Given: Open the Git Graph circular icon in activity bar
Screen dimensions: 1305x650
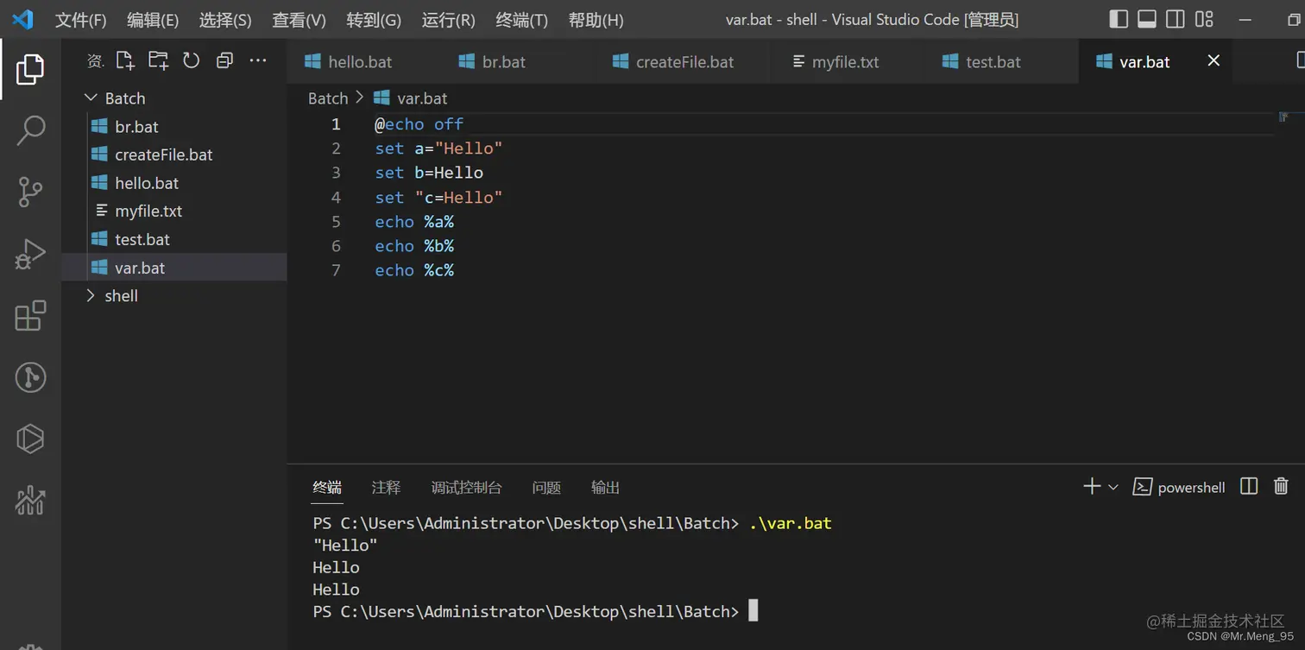Looking at the screenshot, I should (30, 377).
